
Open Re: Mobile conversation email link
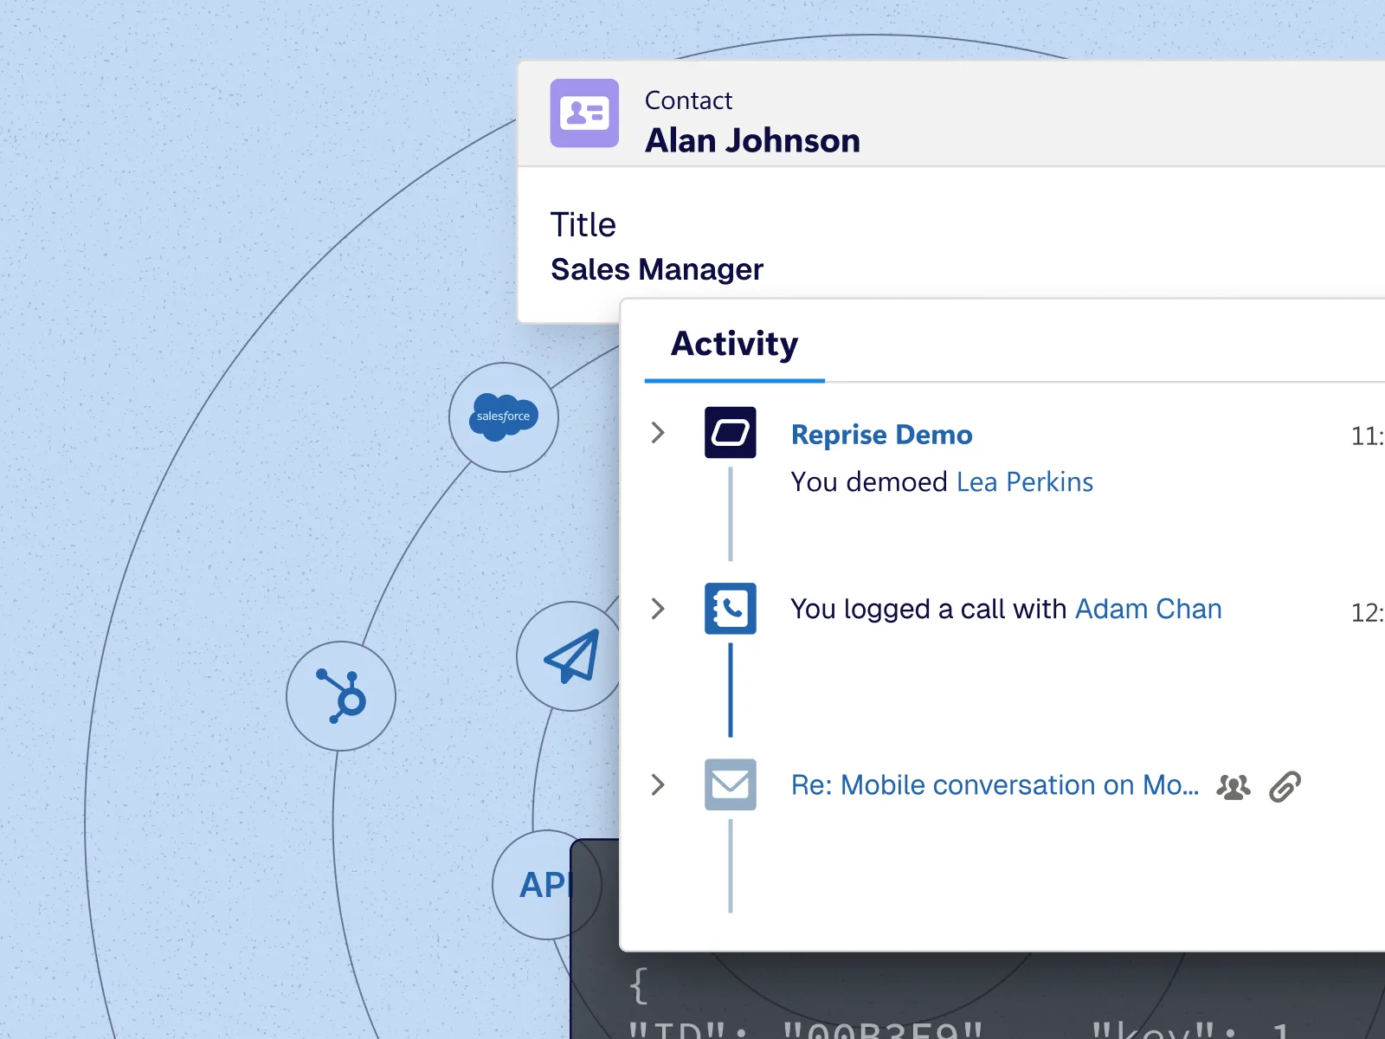[995, 785]
